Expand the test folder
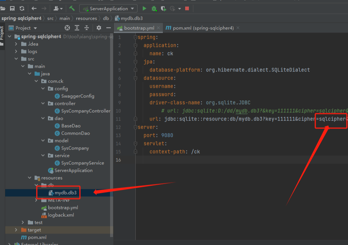Image resolution: width=348 pixels, height=245 pixels. click(x=23, y=222)
